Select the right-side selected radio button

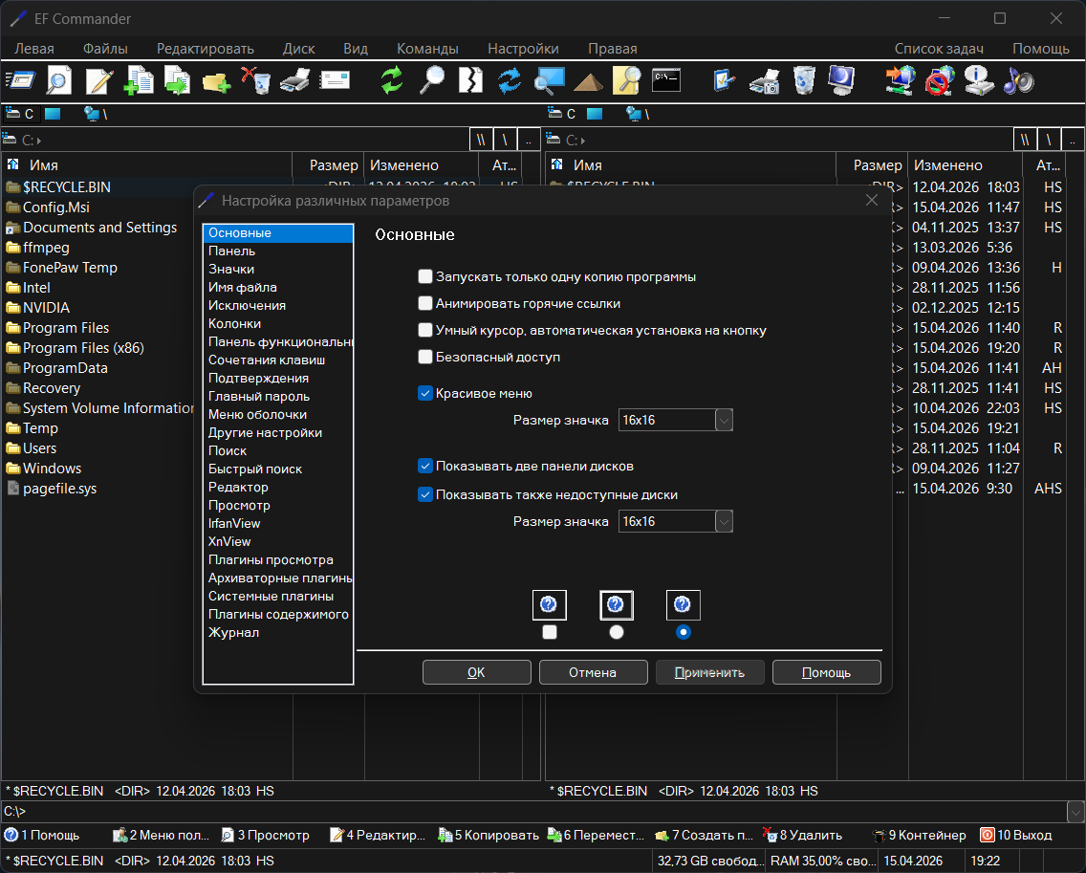683,632
